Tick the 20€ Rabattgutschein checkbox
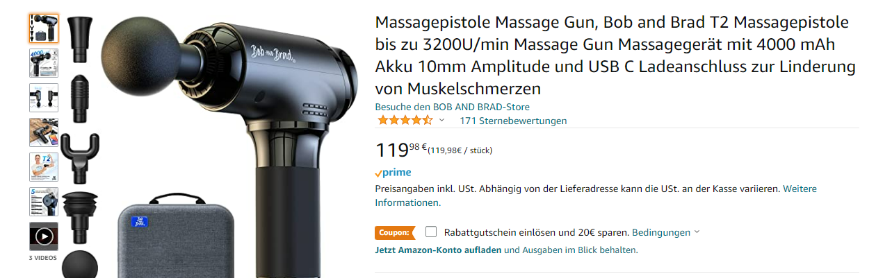 pyautogui.click(x=431, y=232)
